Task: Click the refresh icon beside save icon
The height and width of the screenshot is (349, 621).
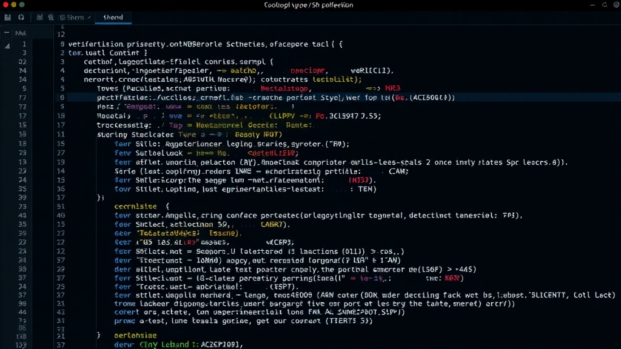Action: (21, 18)
